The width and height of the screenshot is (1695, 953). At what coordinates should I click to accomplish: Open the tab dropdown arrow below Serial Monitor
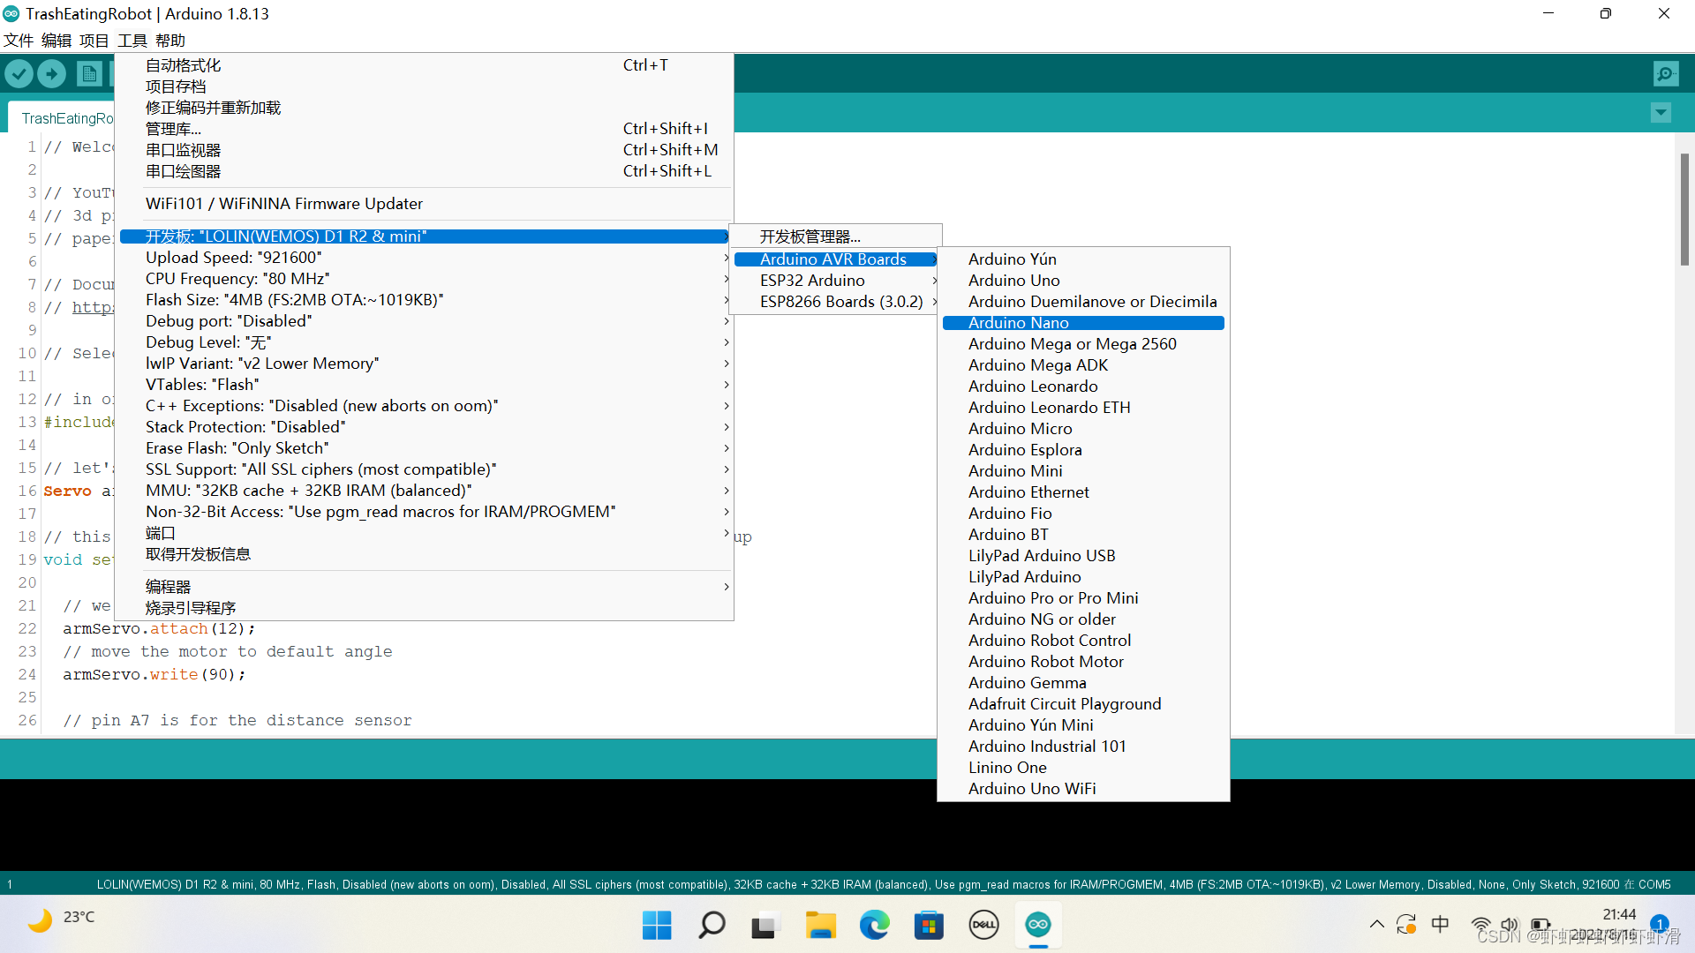click(x=1661, y=113)
